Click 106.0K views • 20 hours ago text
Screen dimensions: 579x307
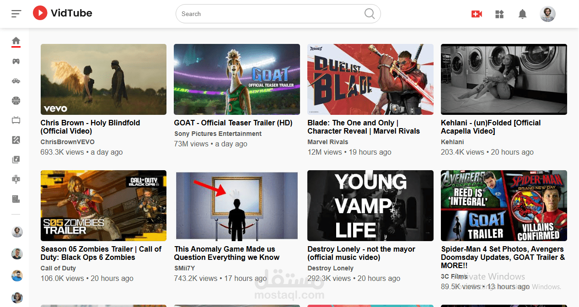(87, 278)
